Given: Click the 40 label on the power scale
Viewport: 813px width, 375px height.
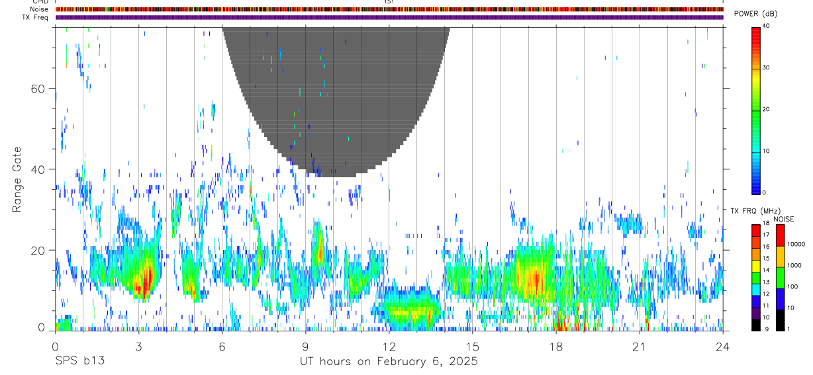Looking at the screenshot, I should (767, 26).
